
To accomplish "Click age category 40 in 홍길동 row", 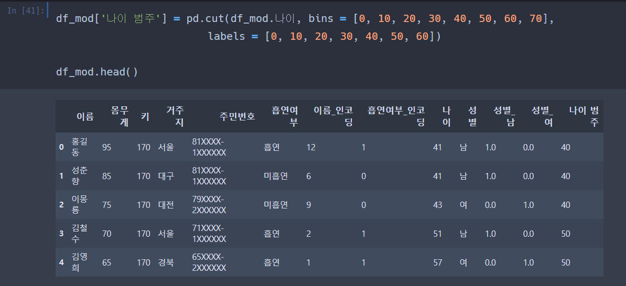I will pyautogui.click(x=565, y=147).
